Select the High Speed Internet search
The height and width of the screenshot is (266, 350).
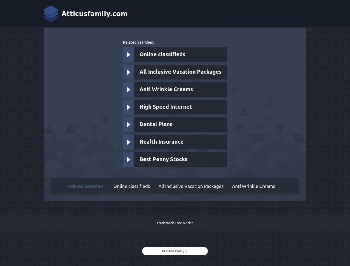coord(165,107)
